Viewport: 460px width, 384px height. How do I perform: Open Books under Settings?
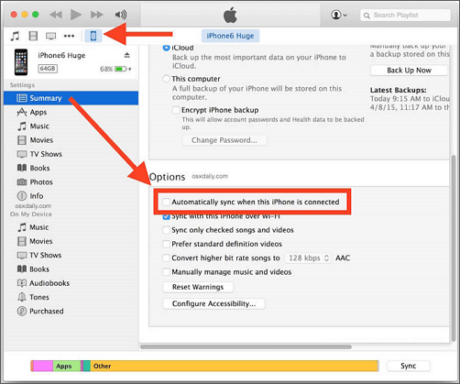[x=71, y=168]
